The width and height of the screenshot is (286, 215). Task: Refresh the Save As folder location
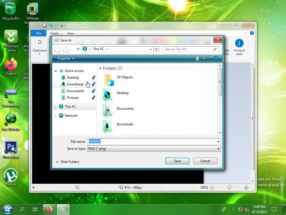[156, 49]
